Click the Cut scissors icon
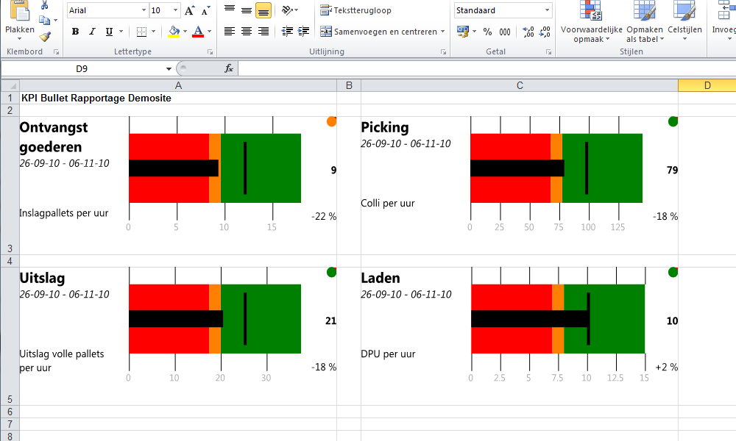This screenshot has height=441, width=736. (x=46, y=6)
